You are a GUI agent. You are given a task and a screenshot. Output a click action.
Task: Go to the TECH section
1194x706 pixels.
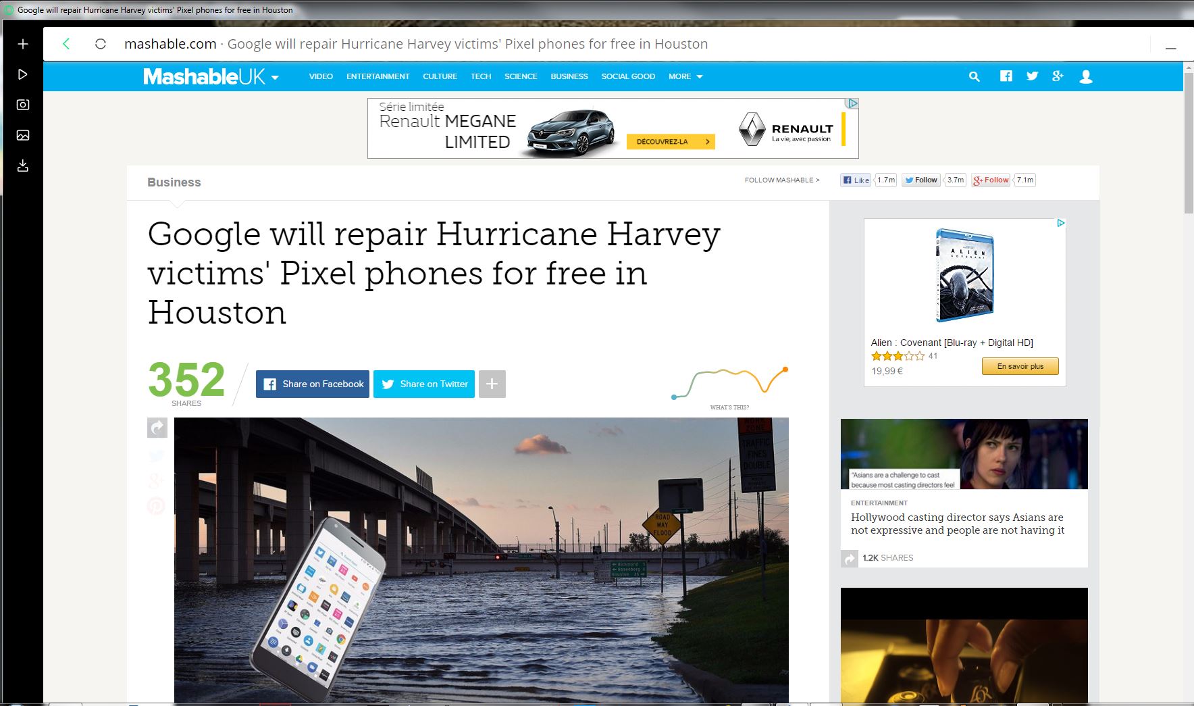481,76
